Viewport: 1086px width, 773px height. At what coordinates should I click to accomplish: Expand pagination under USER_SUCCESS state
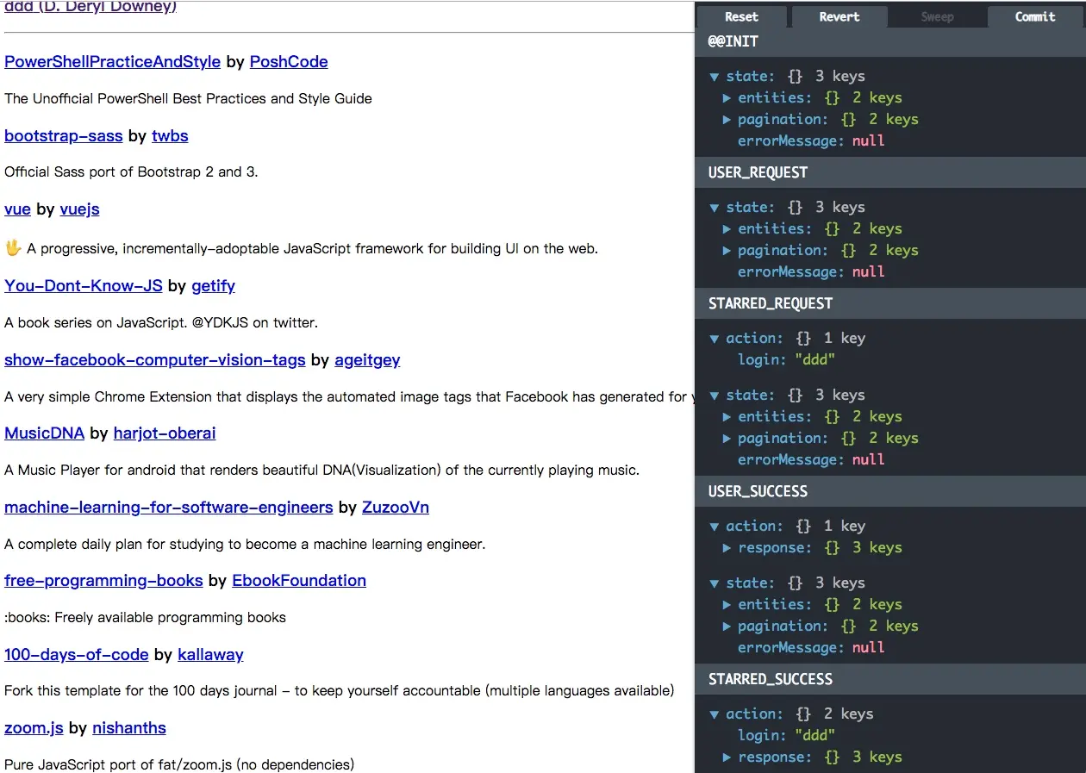coord(727,627)
